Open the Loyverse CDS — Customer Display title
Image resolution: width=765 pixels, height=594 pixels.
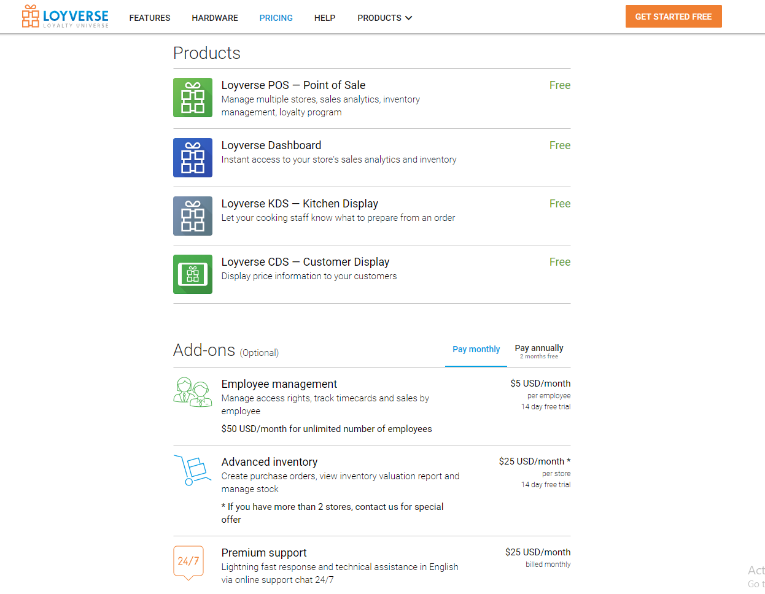pos(305,262)
